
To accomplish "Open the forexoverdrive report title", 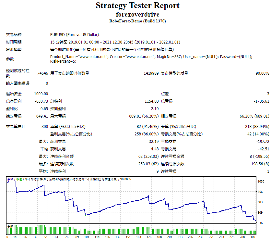I will [x=135, y=15].
